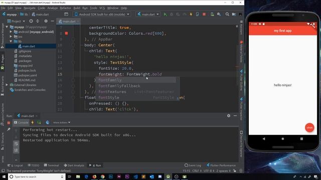Open the File menu
321x180 pixels.
point(3,8)
